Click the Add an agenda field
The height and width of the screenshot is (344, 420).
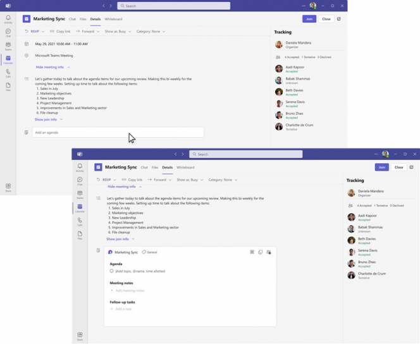(x=118, y=132)
